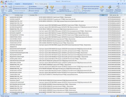
Task: Click the 9066807473 contact cell
Action: (x=19, y=47)
